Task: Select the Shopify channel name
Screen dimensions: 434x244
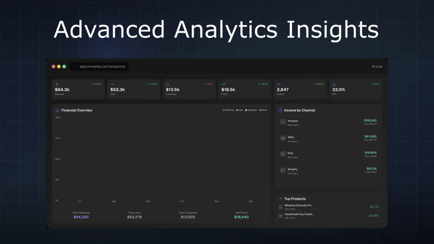Action: tap(292, 169)
